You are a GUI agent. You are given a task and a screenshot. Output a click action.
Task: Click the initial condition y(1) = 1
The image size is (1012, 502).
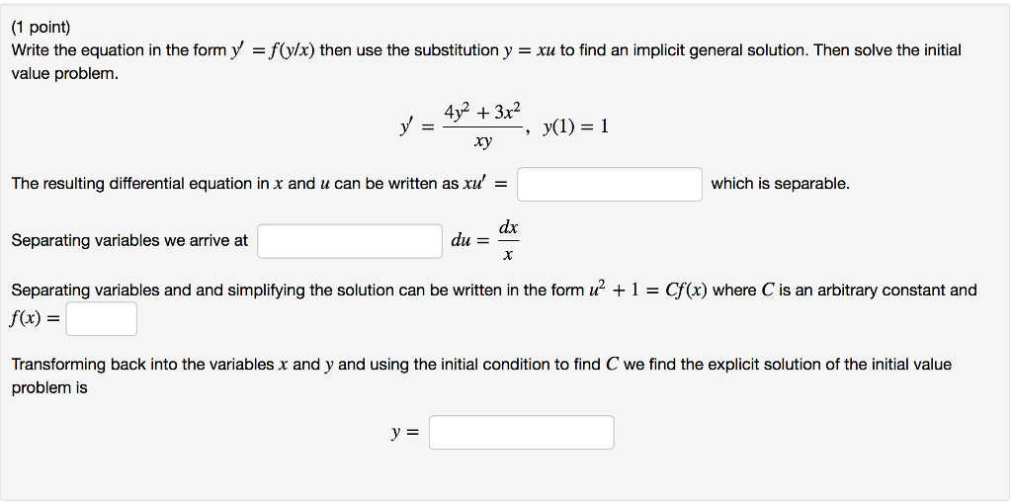click(x=576, y=126)
